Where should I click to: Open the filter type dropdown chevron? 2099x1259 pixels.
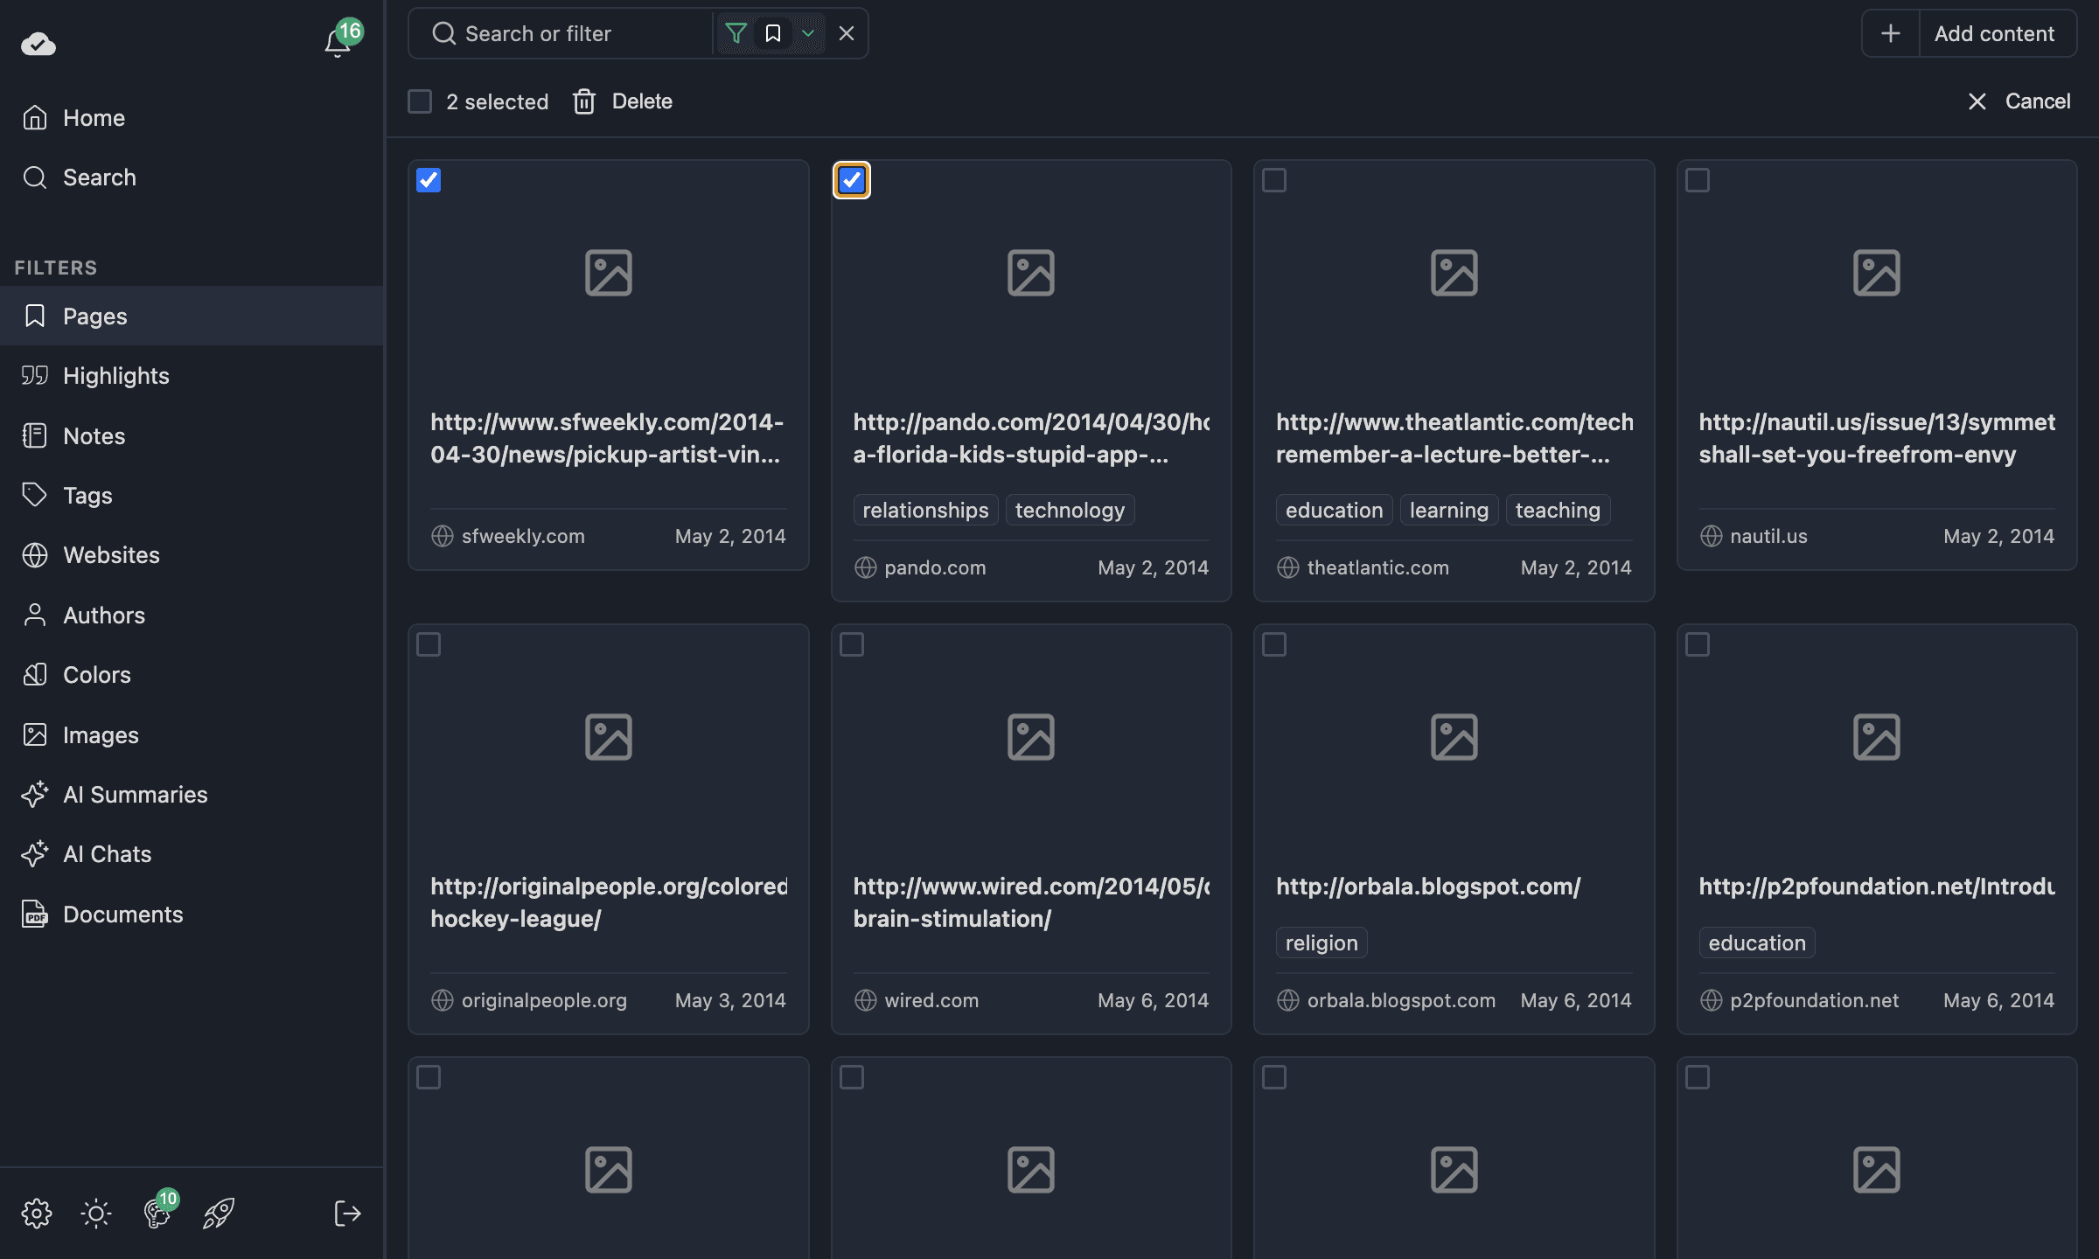point(807,33)
